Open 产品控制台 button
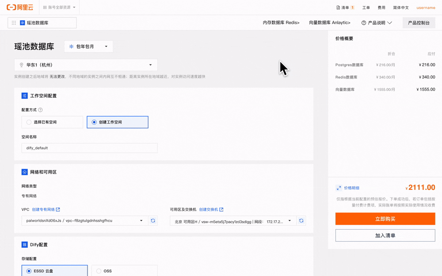The height and width of the screenshot is (276, 442). click(419, 23)
